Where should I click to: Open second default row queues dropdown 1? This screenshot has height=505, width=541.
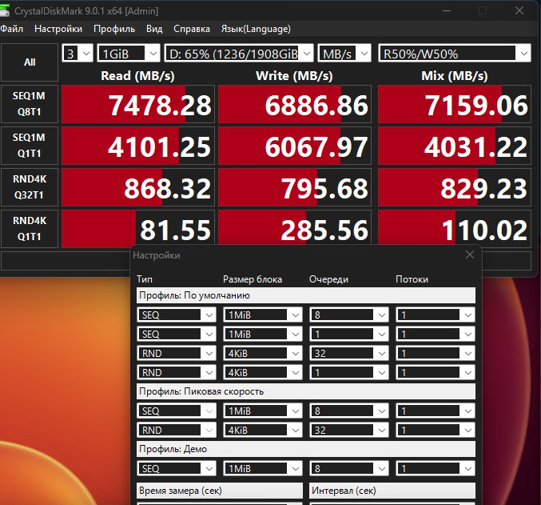349,334
